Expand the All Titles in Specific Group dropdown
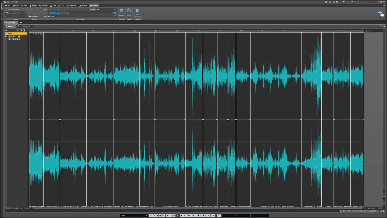 pyautogui.click(x=16, y=13)
